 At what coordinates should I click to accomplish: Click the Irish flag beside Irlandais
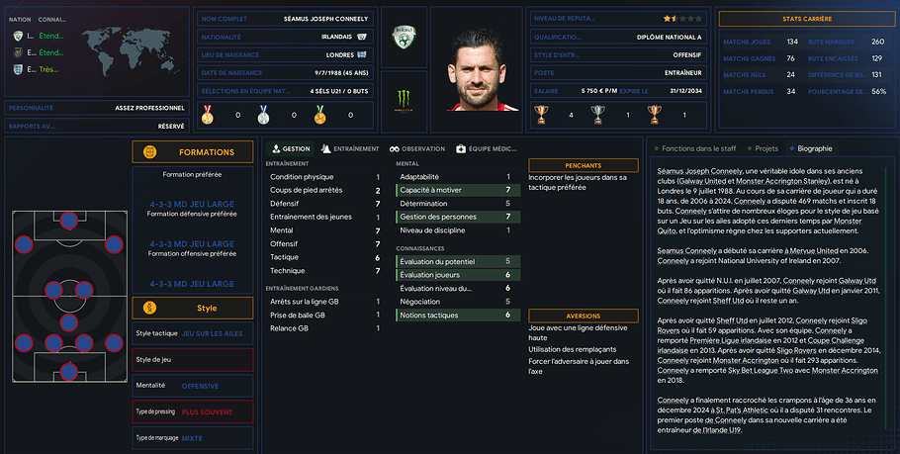362,36
